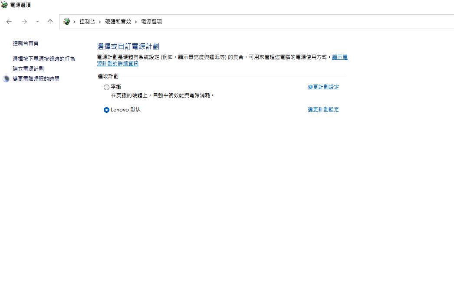Navigate to 硬體和音效 in breadcrumb
Image resolution: width=454 pixels, height=294 pixels.
click(x=118, y=21)
